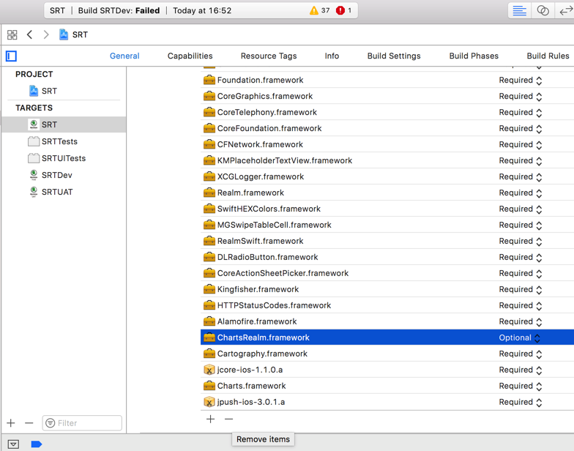Image resolution: width=574 pixels, height=451 pixels.
Task: Click the Kingfisher.framework toolbox icon
Action: click(x=209, y=288)
